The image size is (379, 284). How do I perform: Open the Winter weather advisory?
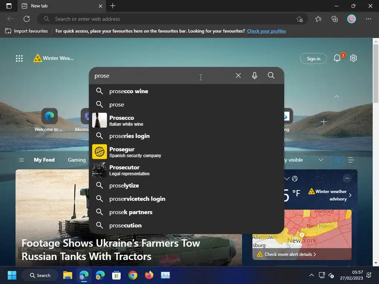point(330,195)
